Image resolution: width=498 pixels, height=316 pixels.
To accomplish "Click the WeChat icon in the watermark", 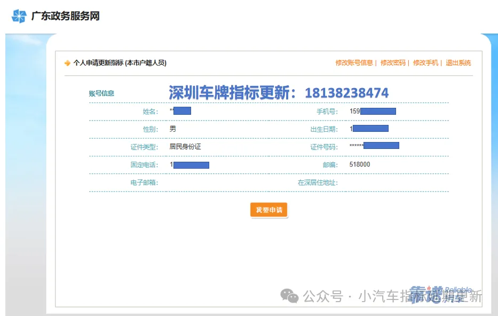I will pyautogui.click(x=290, y=296).
